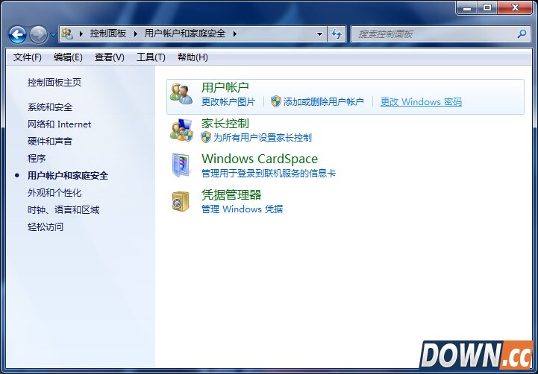This screenshot has height=374, width=538.
Task: Open 系统和安全 category in sidebar
Action: (50, 107)
